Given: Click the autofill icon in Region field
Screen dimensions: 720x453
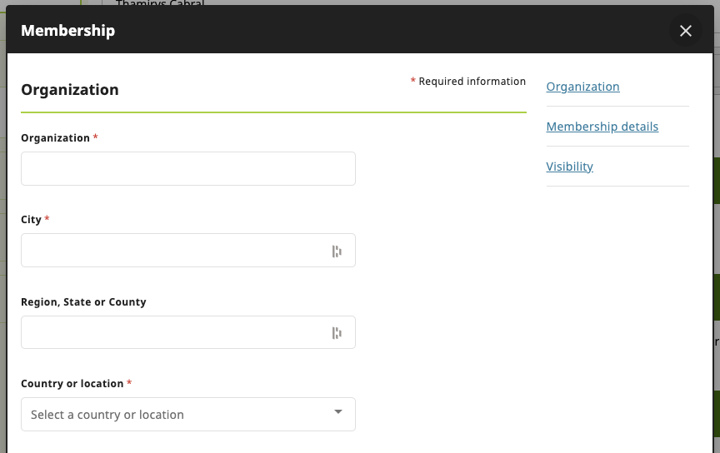Looking at the screenshot, I should pos(337,333).
